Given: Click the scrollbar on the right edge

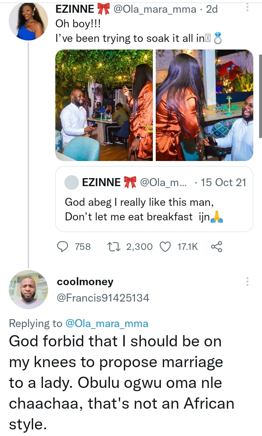Looking at the screenshot, I should click(260, 96).
